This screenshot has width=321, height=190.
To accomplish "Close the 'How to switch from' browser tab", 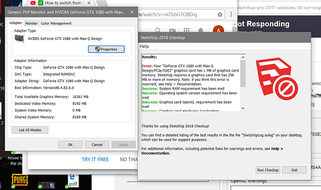I will (x=89, y=3).
